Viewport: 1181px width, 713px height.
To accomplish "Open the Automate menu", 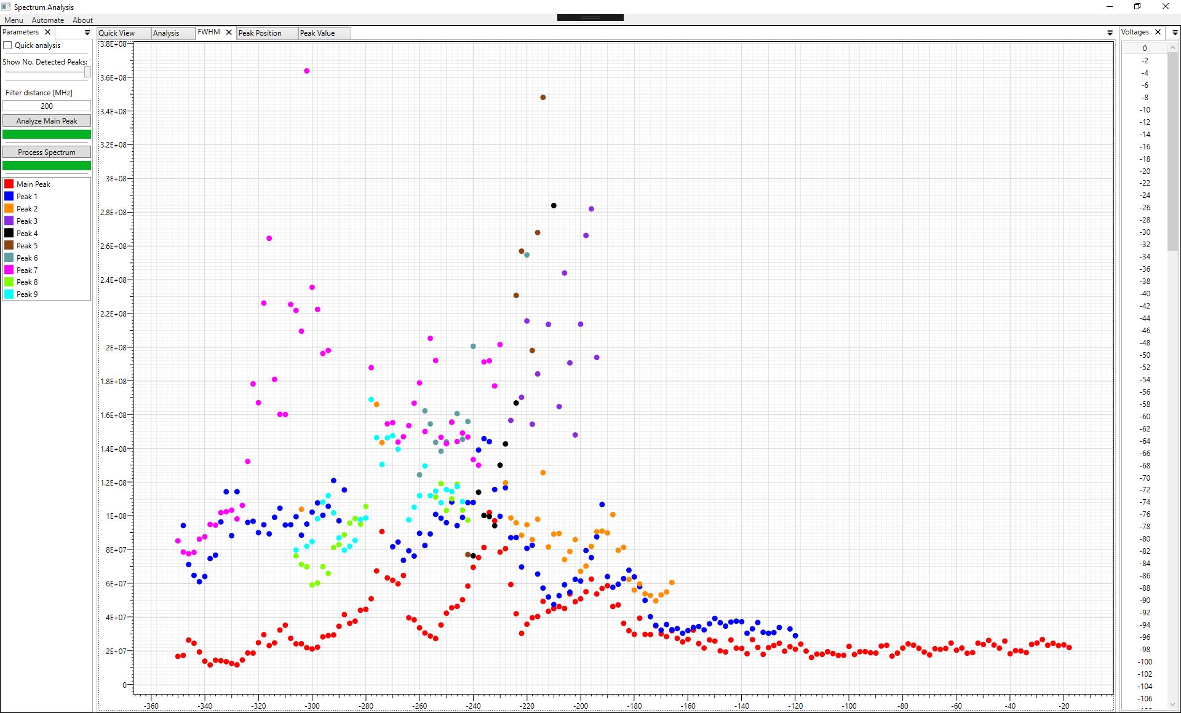I will (x=47, y=20).
